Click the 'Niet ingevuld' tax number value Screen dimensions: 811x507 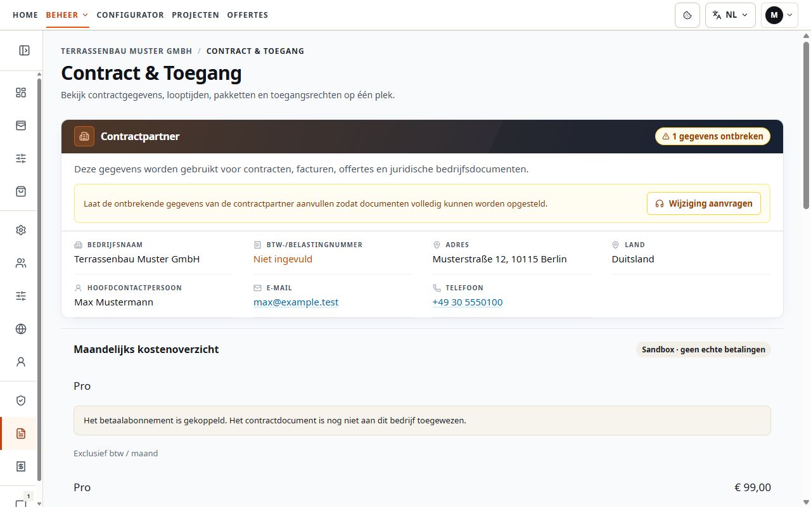pyautogui.click(x=283, y=259)
